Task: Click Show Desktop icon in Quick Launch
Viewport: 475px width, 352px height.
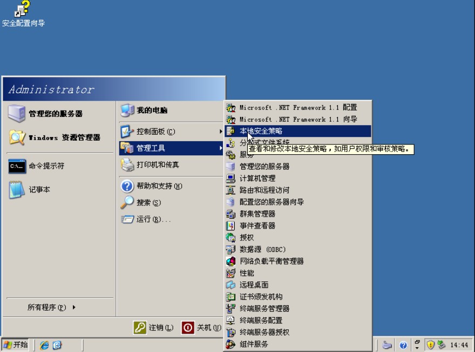Action: coord(57,345)
